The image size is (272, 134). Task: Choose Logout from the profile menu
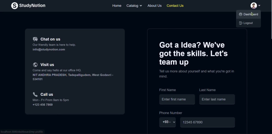click(x=248, y=23)
